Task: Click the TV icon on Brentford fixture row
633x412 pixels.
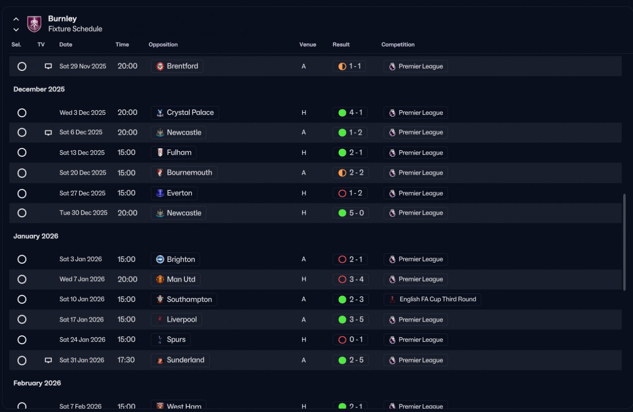Action: pos(48,66)
